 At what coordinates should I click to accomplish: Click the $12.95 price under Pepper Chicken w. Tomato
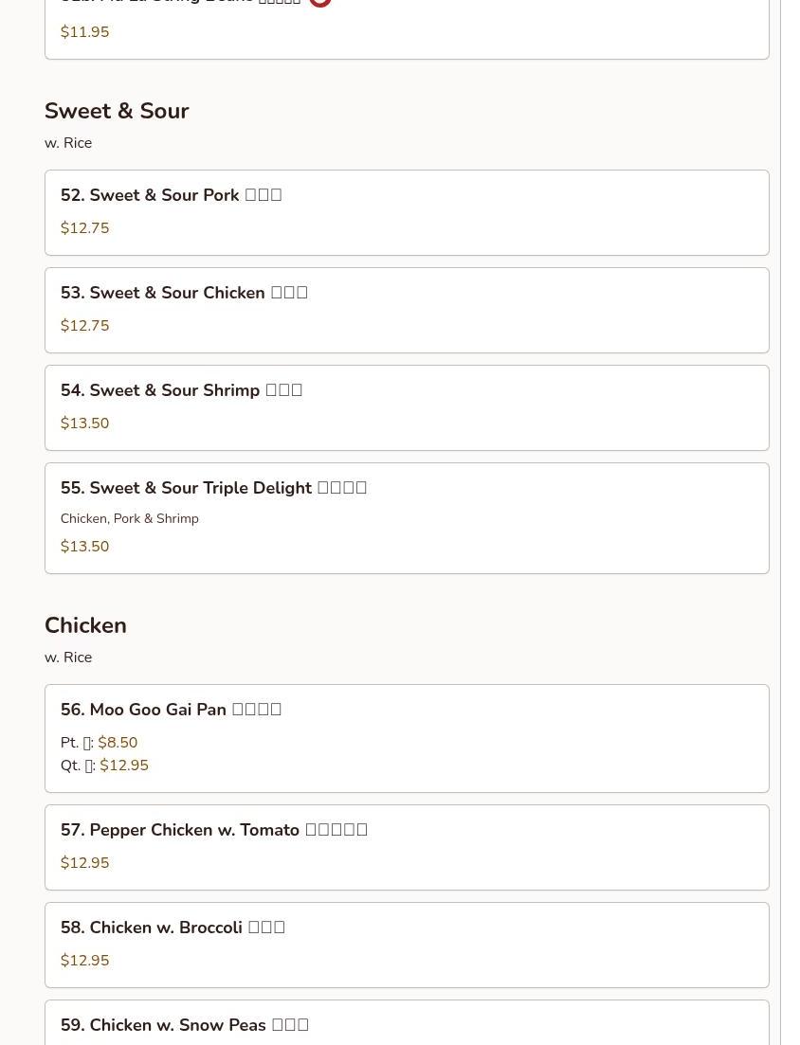(84, 863)
